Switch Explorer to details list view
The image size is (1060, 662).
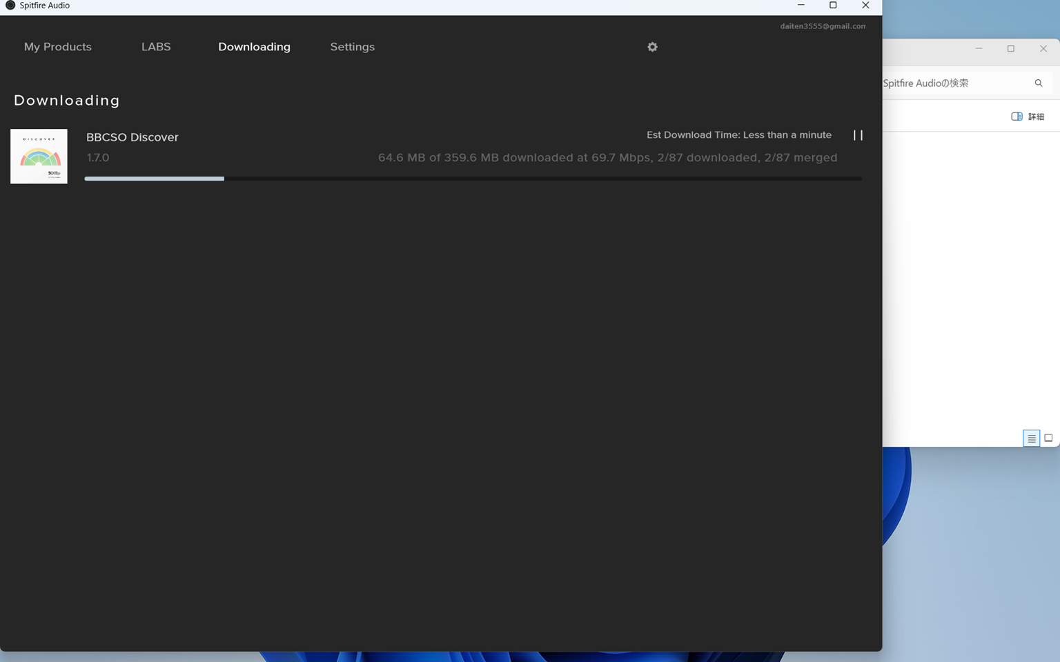click(x=1031, y=438)
